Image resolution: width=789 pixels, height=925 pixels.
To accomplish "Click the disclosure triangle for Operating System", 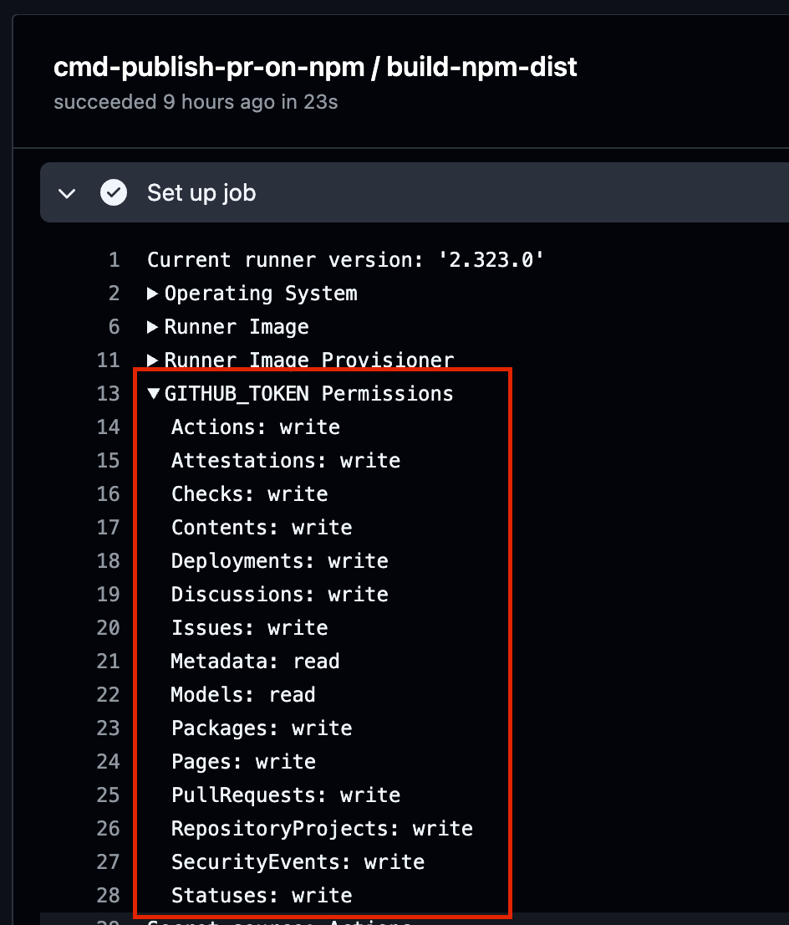I will pos(154,293).
